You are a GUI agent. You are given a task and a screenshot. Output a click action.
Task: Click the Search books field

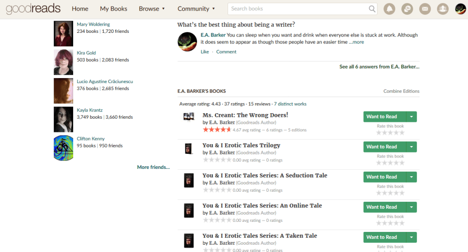297,9
